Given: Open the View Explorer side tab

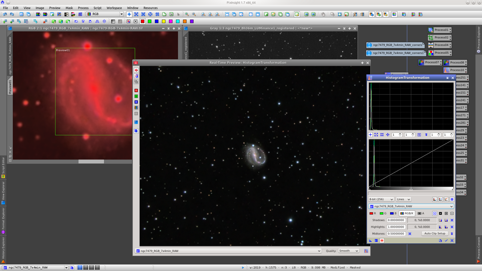Looking at the screenshot, I should [3, 193].
